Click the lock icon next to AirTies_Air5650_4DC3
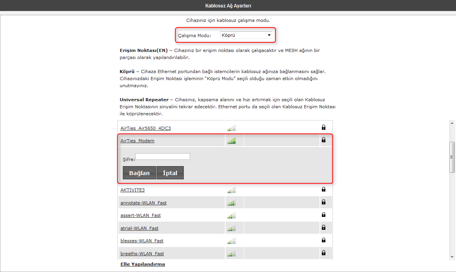The image size is (456, 272). [323, 127]
